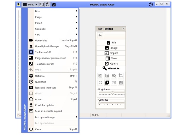185x136 pixels.
Task: Expand the Files submenu
Action: (53, 11)
